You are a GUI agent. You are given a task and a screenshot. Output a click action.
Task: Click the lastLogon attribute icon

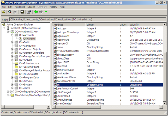55,28
